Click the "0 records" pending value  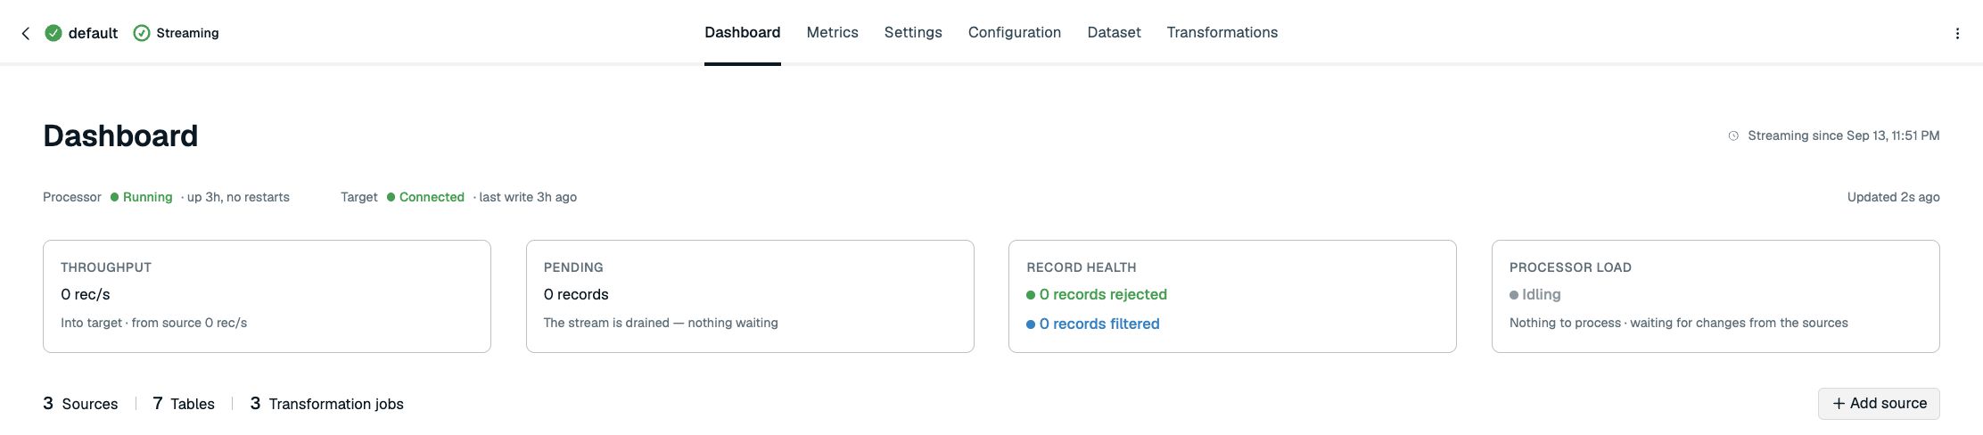576,295
